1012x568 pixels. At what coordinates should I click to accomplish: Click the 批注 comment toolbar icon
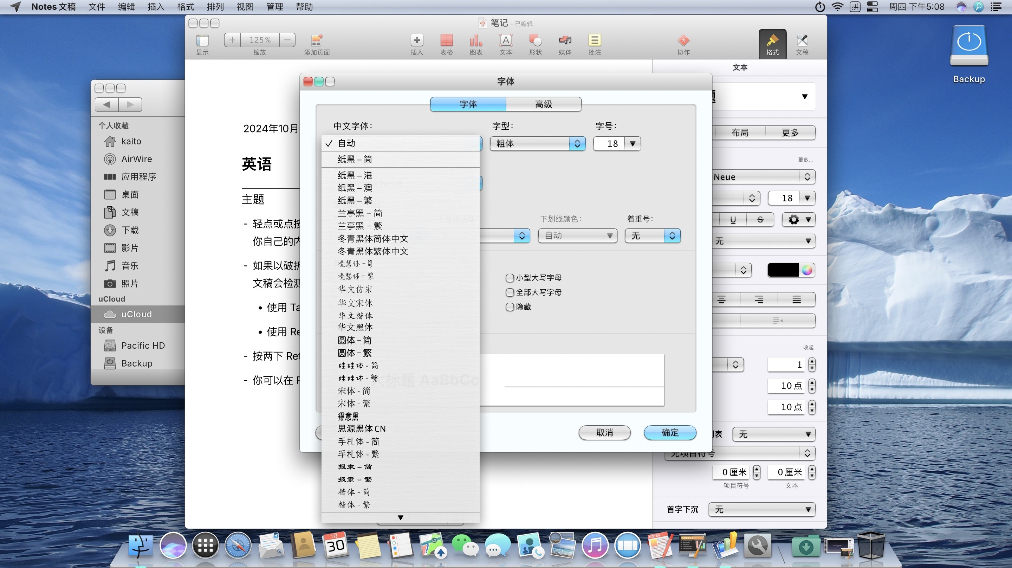595,40
